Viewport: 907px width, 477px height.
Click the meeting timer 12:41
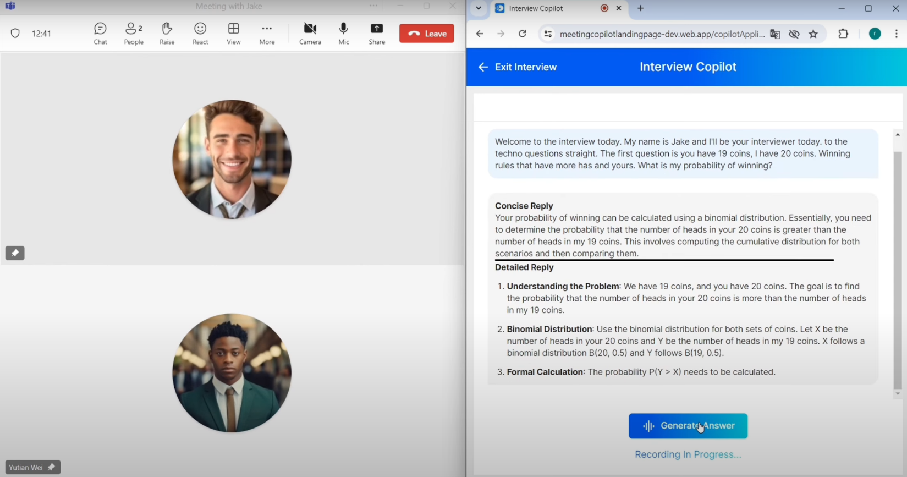41,34
